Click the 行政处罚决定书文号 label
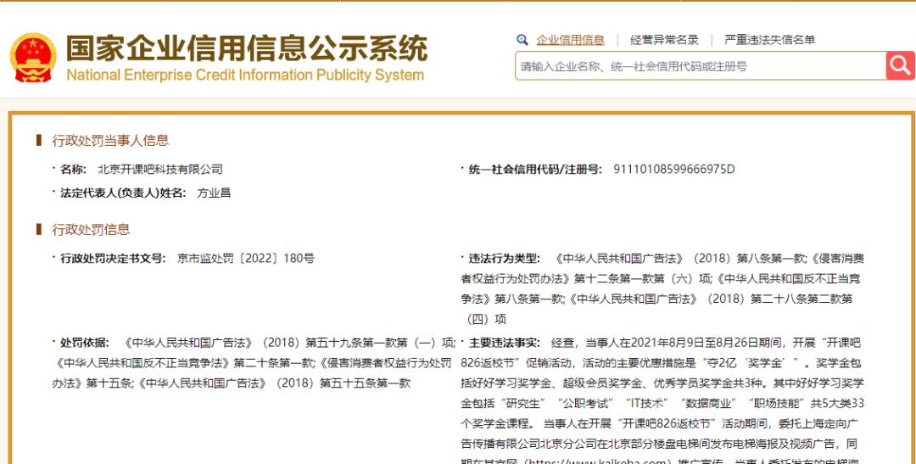Image resolution: width=916 pixels, height=464 pixels. [x=114, y=259]
